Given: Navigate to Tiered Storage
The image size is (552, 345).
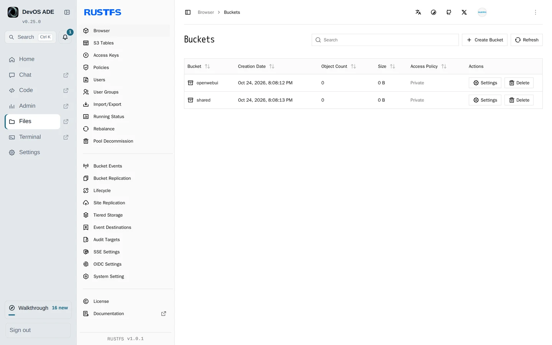Looking at the screenshot, I should coord(126,215).
